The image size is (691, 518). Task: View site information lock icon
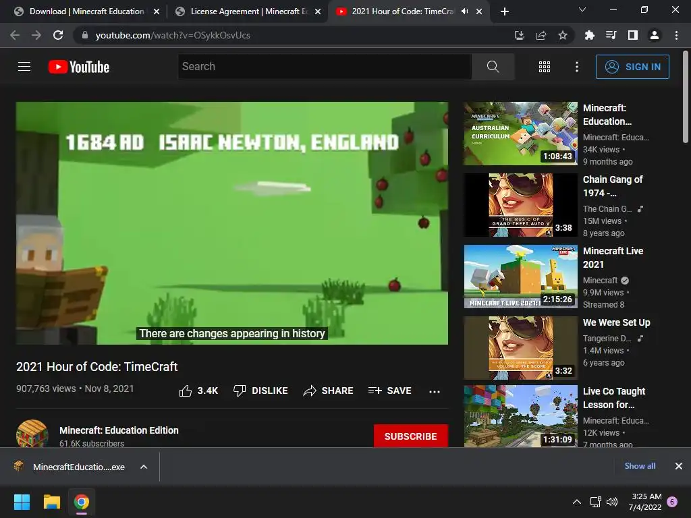click(85, 35)
